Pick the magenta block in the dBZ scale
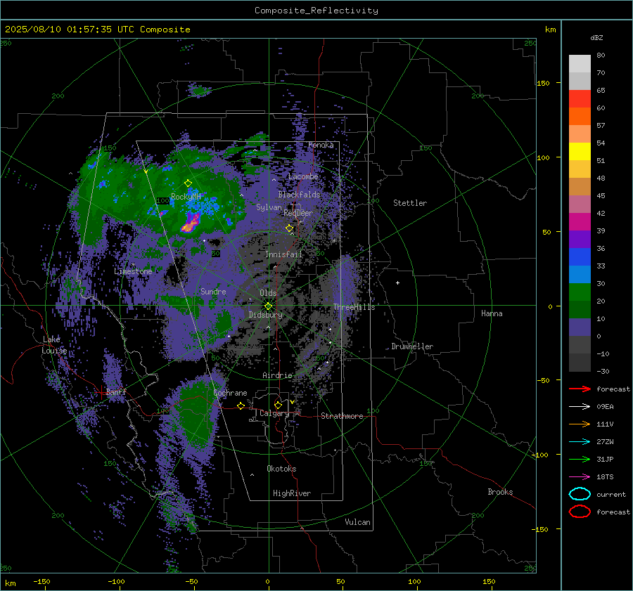 (x=580, y=221)
